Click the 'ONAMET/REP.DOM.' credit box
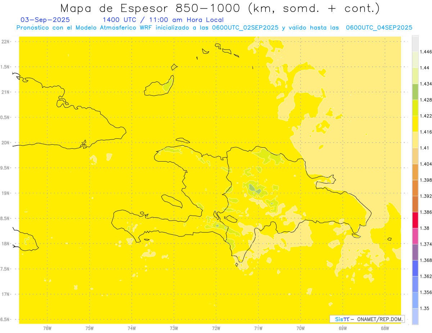432x333 pixels. (x=367, y=319)
